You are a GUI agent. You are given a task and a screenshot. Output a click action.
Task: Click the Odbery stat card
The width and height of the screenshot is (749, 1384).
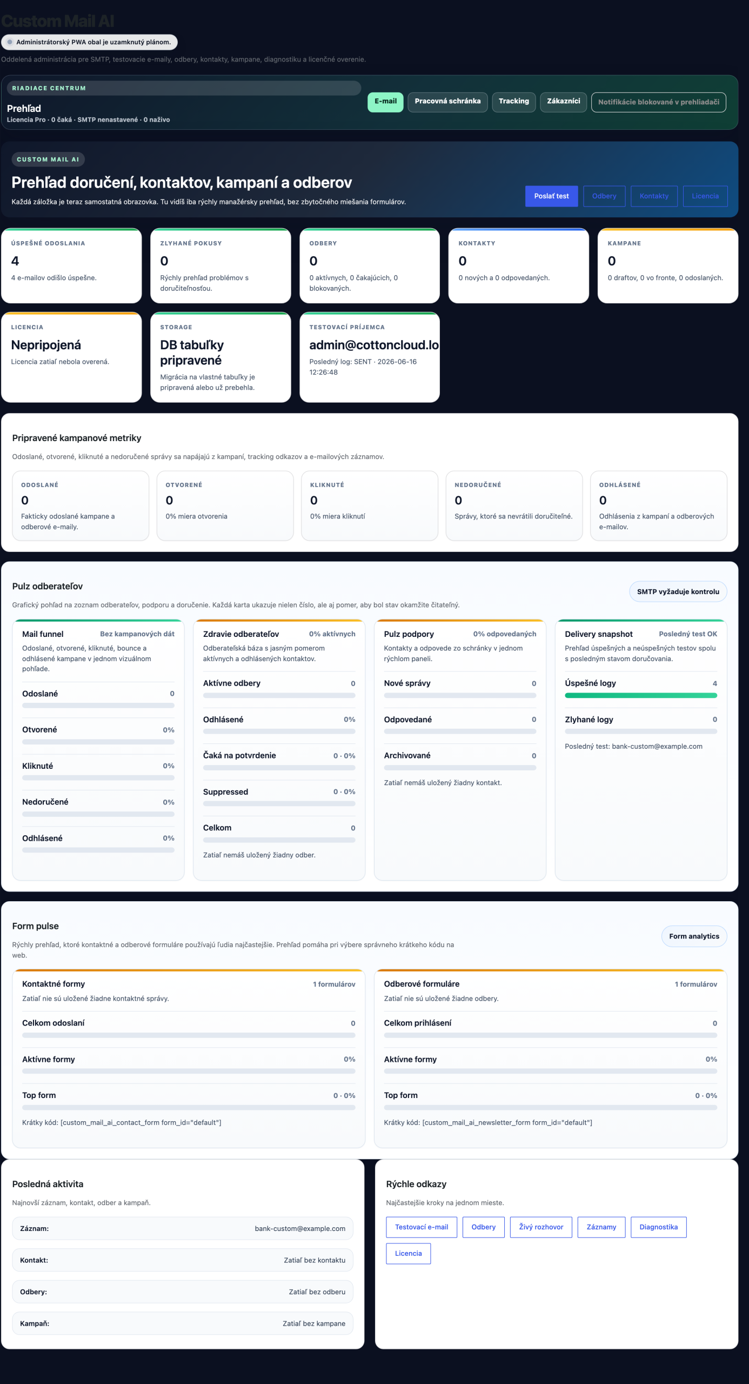[370, 265]
